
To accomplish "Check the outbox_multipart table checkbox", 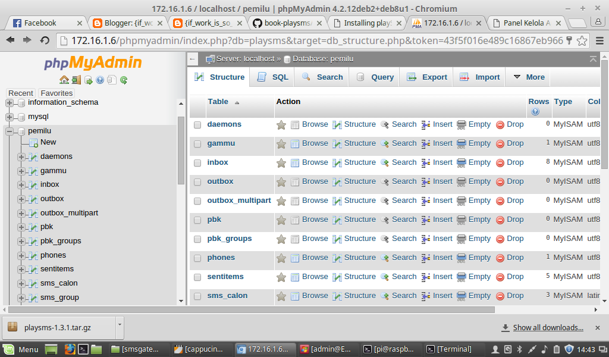I will coord(197,200).
